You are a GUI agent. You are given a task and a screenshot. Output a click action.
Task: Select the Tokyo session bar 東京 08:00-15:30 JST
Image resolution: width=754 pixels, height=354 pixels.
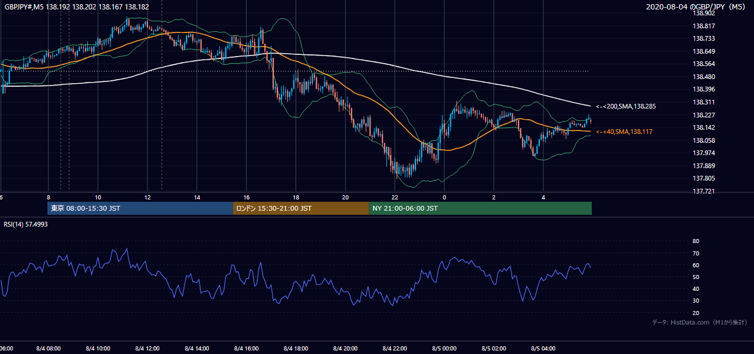pyautogui.click(x=140, y=208)
